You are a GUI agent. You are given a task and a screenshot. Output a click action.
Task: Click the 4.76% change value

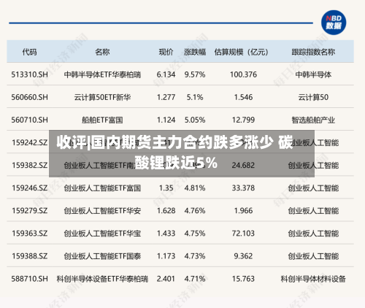point(195,211)
